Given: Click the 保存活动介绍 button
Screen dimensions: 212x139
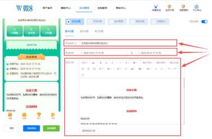Looking at the screenshot, I should (x=89, y=131).
